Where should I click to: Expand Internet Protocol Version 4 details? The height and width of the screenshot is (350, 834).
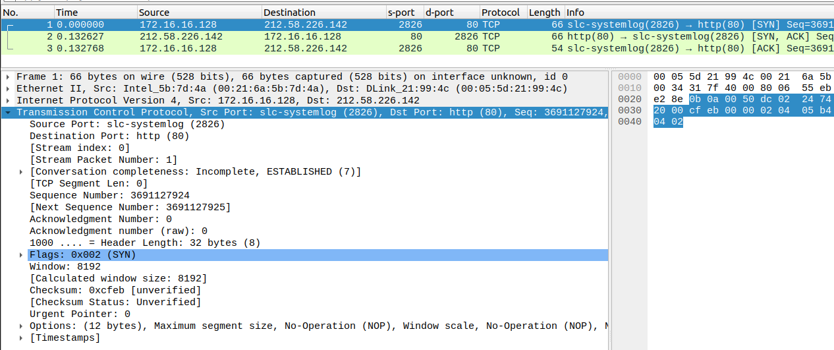tap(8, 101)
